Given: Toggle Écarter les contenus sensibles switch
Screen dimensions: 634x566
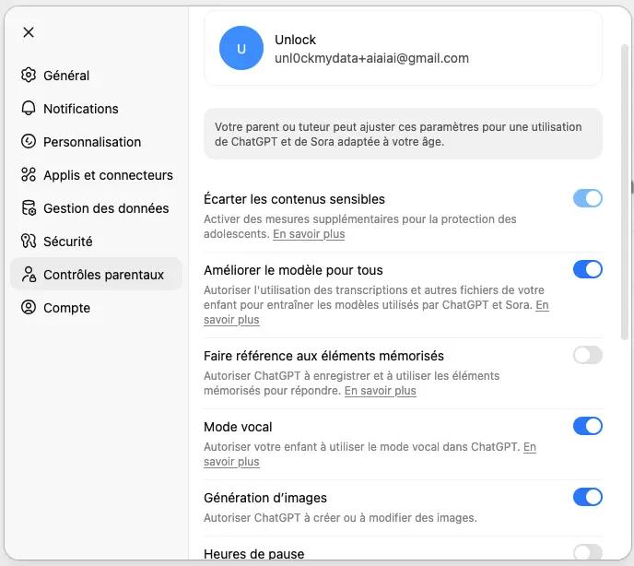Looking at the screenshot, I should coord(587,198).
